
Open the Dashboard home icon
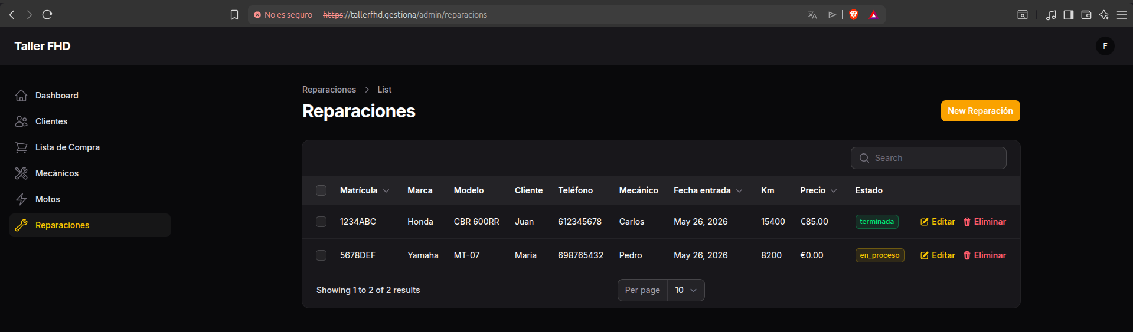(x=21, y=96)
